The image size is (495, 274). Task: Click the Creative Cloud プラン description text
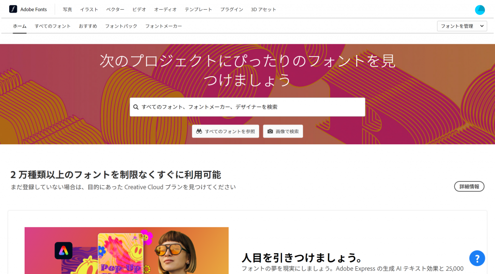(123, 187)
